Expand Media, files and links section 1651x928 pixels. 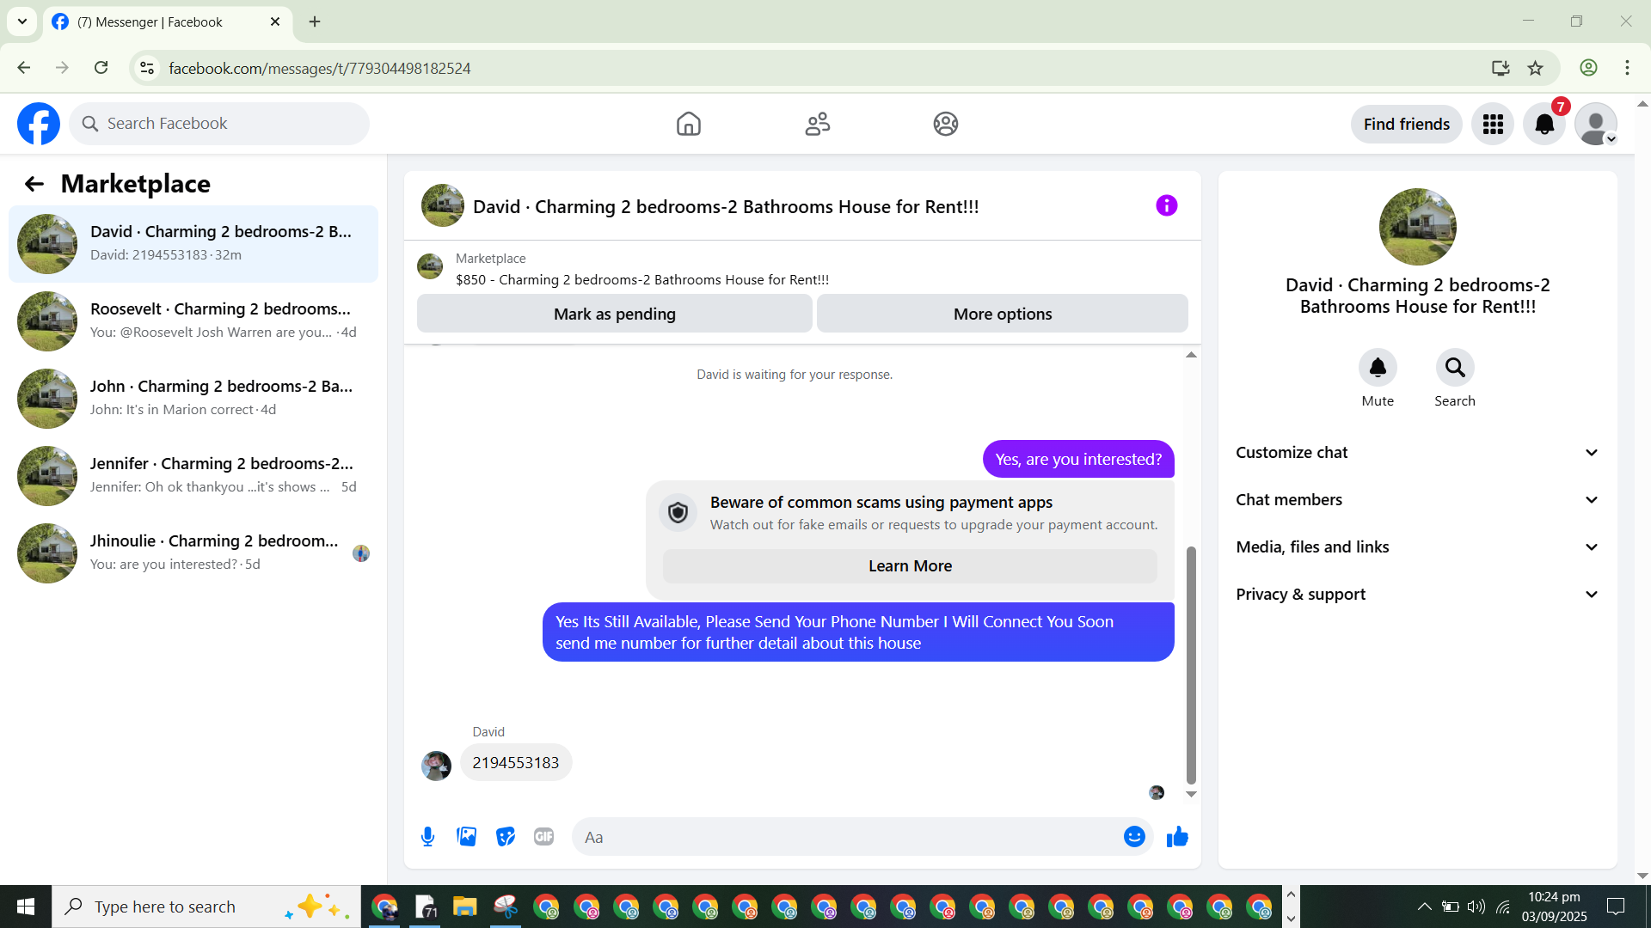pyautogui.click(x=1417, y=547)
